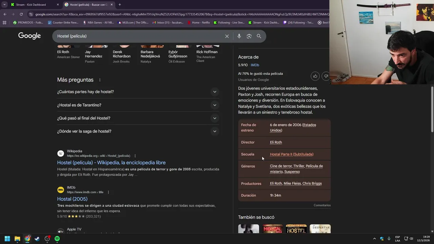Go back in browser history
The height and width of the screenshot is (244, 434).
[x=5, y=14]
